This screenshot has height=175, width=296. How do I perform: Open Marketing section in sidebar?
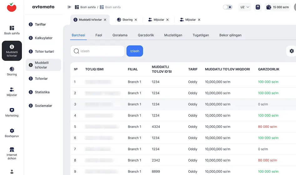[x=12, y=112]
